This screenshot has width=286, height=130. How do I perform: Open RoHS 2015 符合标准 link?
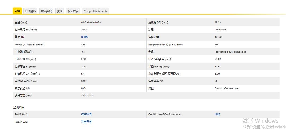tap(86, 114)
